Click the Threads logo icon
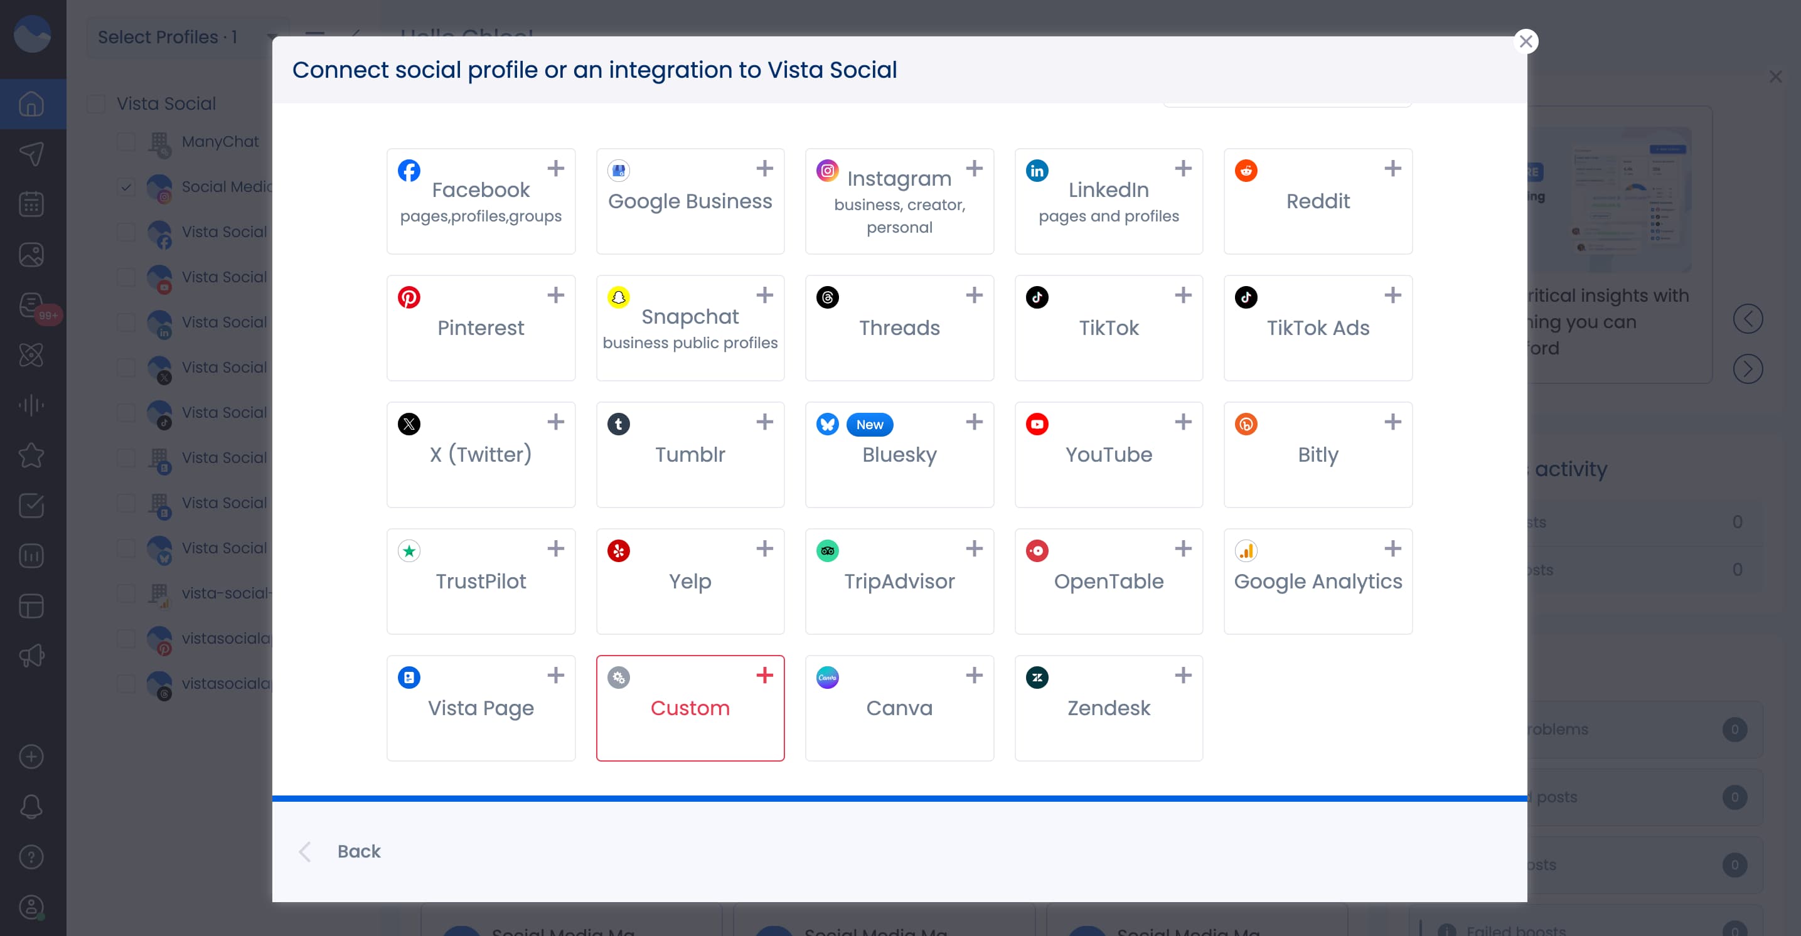Image resolution: width=1801 pixels, height=936 pixels. point(827,297)
